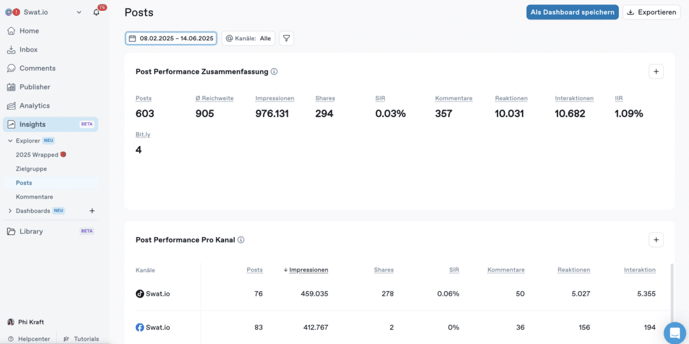This screenshot has width=689, height=344.
Task: Sort table by Impressionen column
Action: (x=308, y=270)
